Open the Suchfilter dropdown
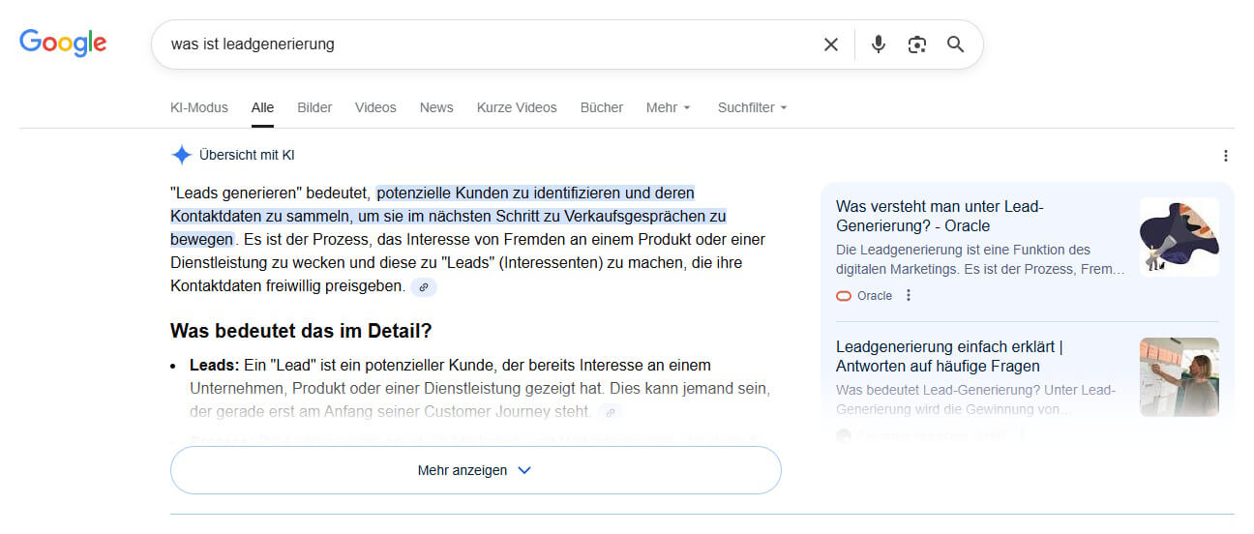 click(752, 107)
